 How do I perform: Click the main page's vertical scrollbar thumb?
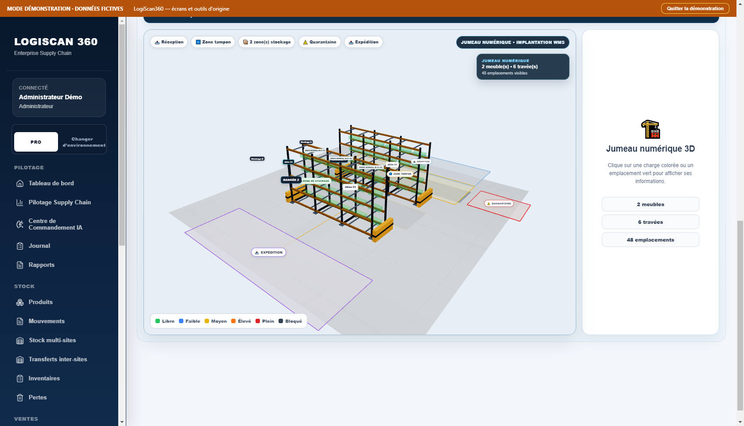pos(740,315)
